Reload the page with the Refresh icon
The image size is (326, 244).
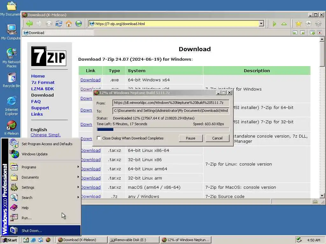coord(59,24)
